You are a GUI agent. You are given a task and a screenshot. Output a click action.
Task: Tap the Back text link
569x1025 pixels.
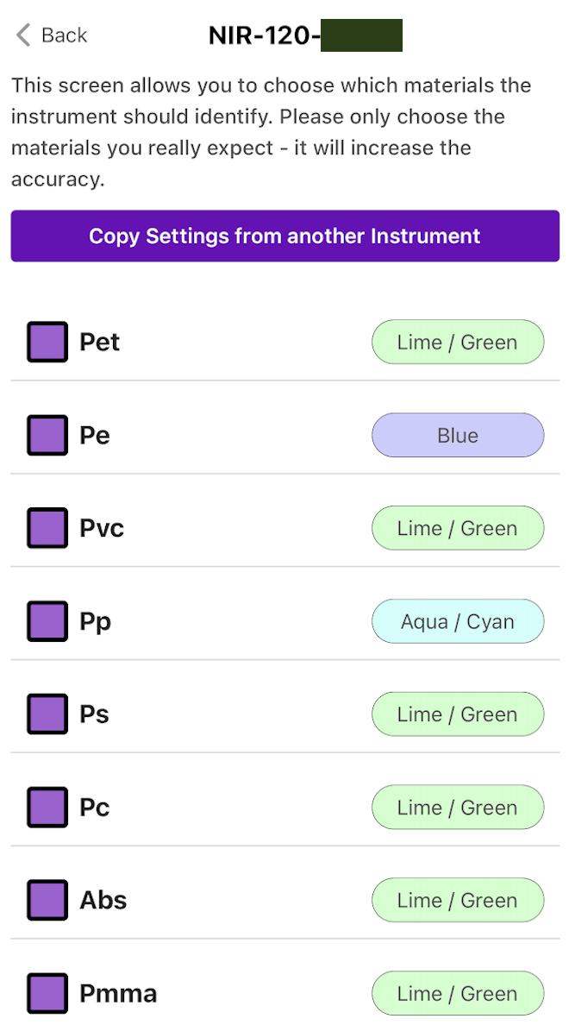(65, 35)
